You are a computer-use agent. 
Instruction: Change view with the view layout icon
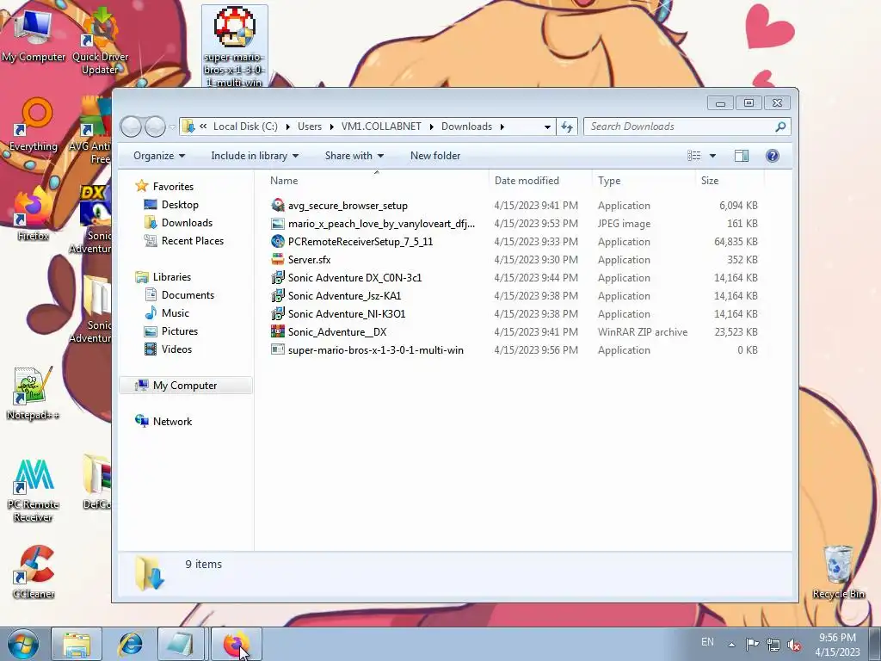click(x=694, y=156)
